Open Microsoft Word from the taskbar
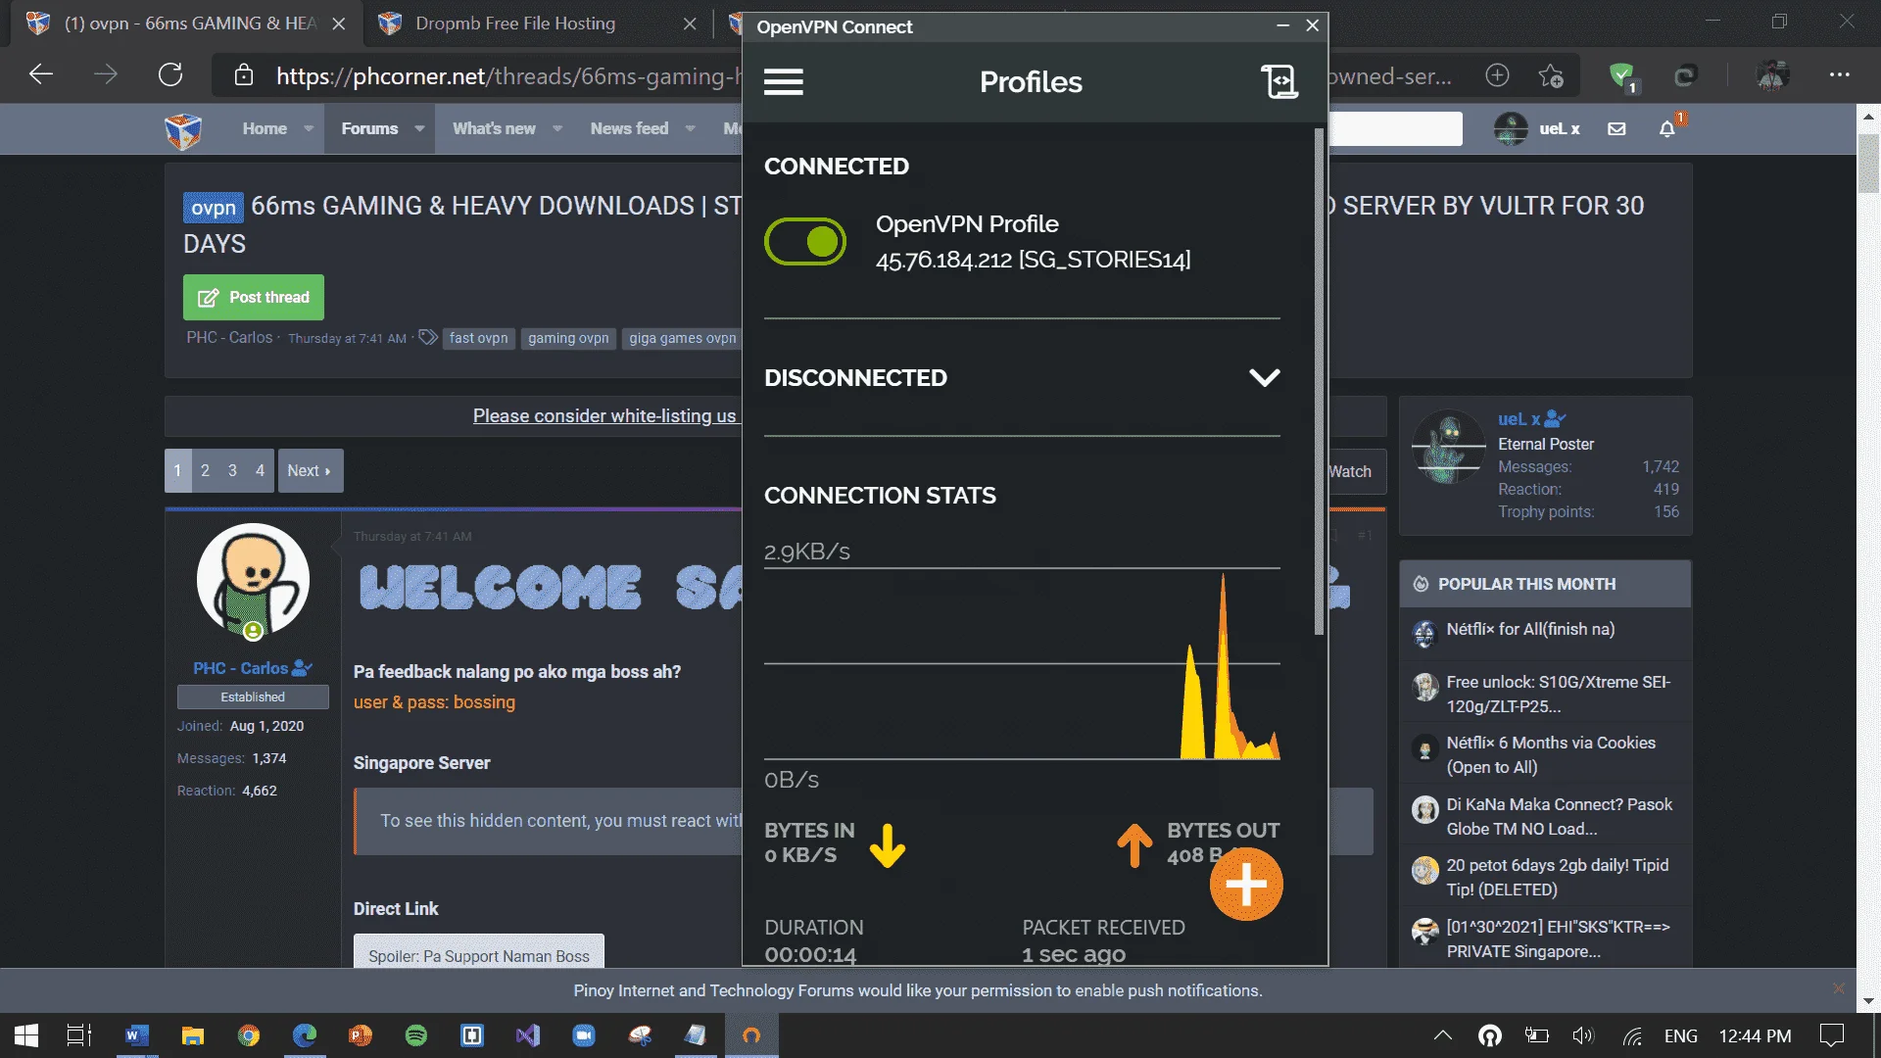Image resolution: width=1881 pixels, height=1058 pixels. click(137, 1035)
